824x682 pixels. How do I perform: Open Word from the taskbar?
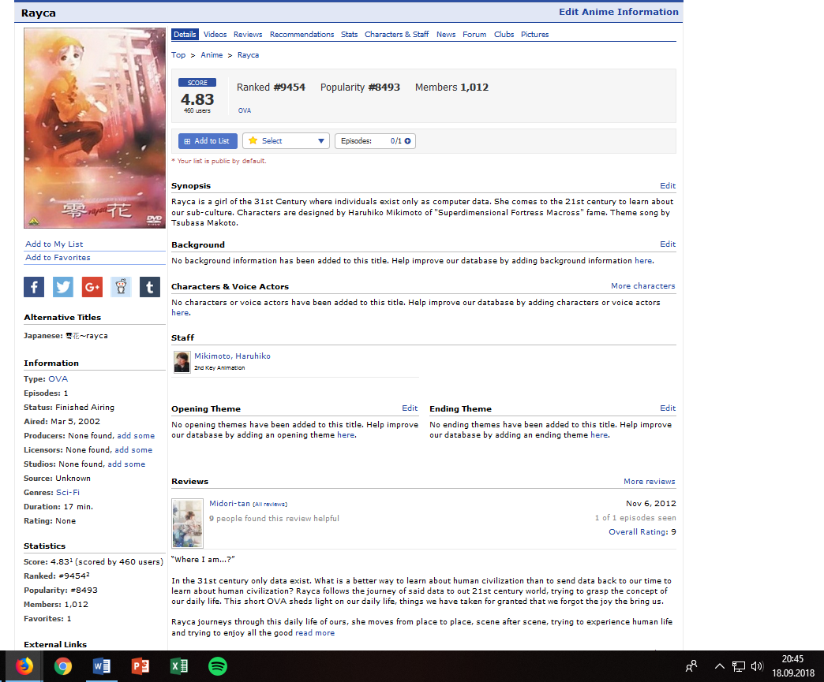[102, 666]
